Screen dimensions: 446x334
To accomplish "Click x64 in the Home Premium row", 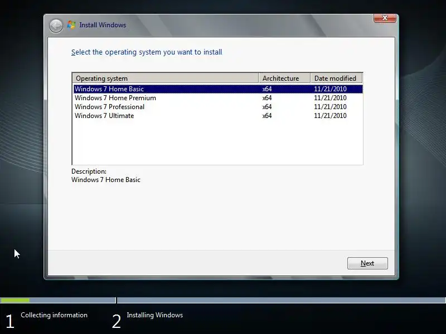I will pyautogui.click(x=267, y=98).
